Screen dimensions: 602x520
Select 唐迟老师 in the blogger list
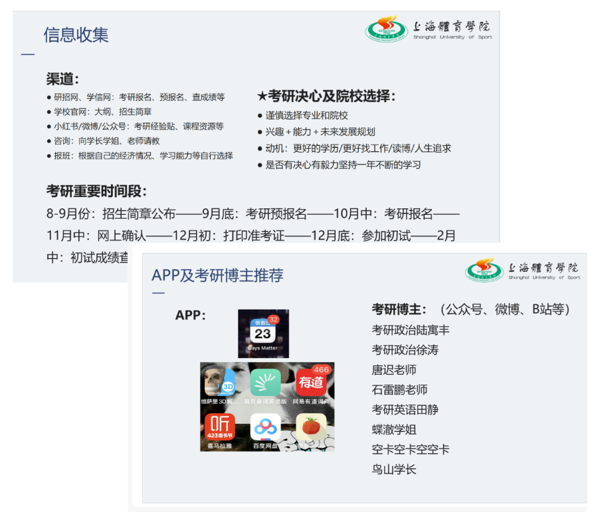(394, 369)
